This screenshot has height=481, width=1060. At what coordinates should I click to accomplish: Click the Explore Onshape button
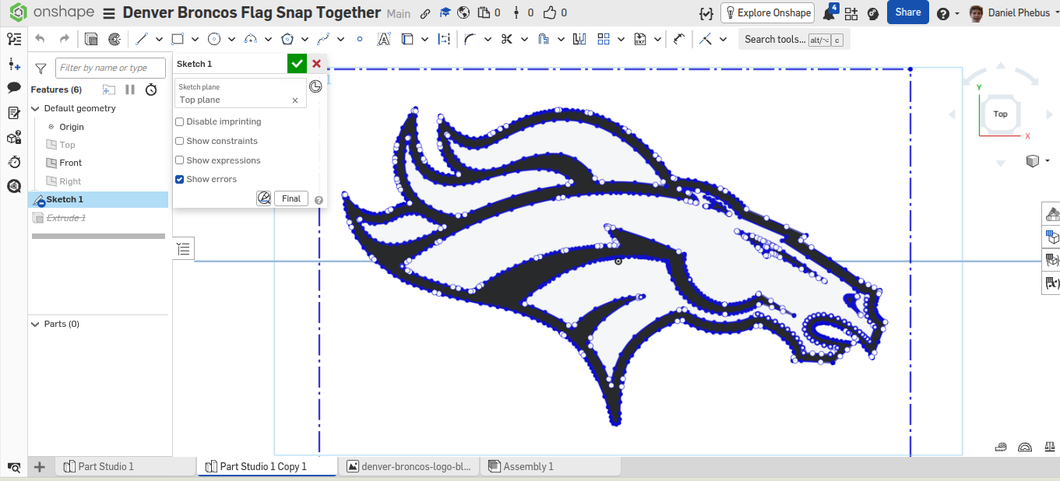[767, 12]
